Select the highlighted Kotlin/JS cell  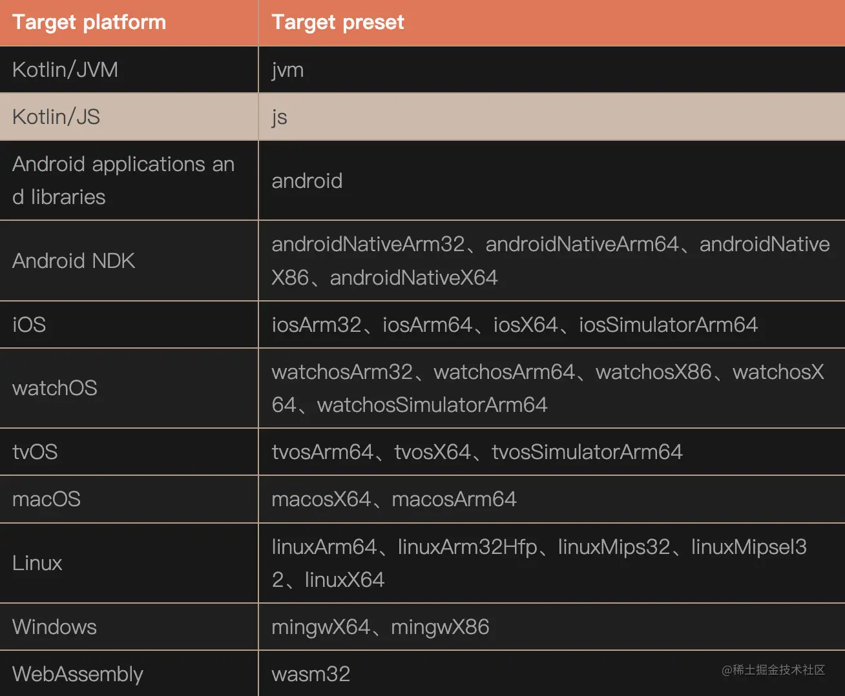56,117
